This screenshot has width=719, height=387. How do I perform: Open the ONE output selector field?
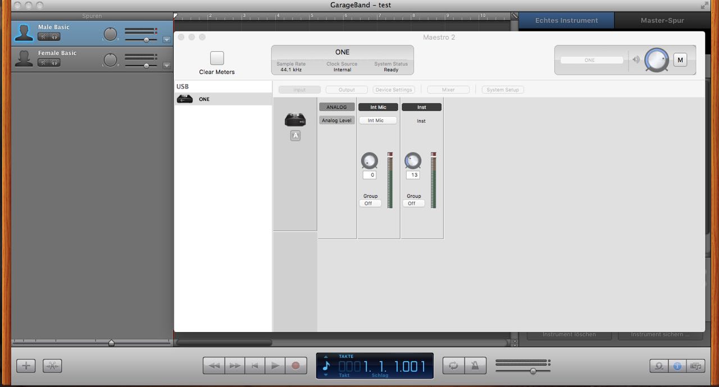pos(591,60)
